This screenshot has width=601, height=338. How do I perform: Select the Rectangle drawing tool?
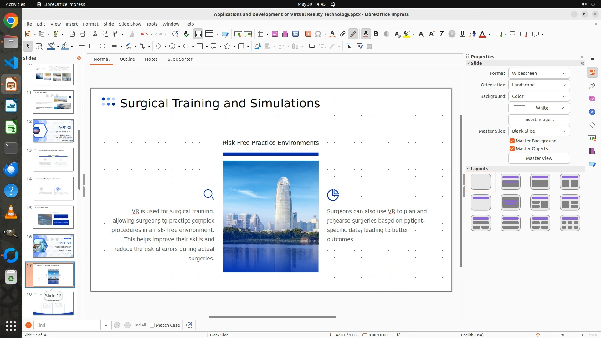click(92, 46)
